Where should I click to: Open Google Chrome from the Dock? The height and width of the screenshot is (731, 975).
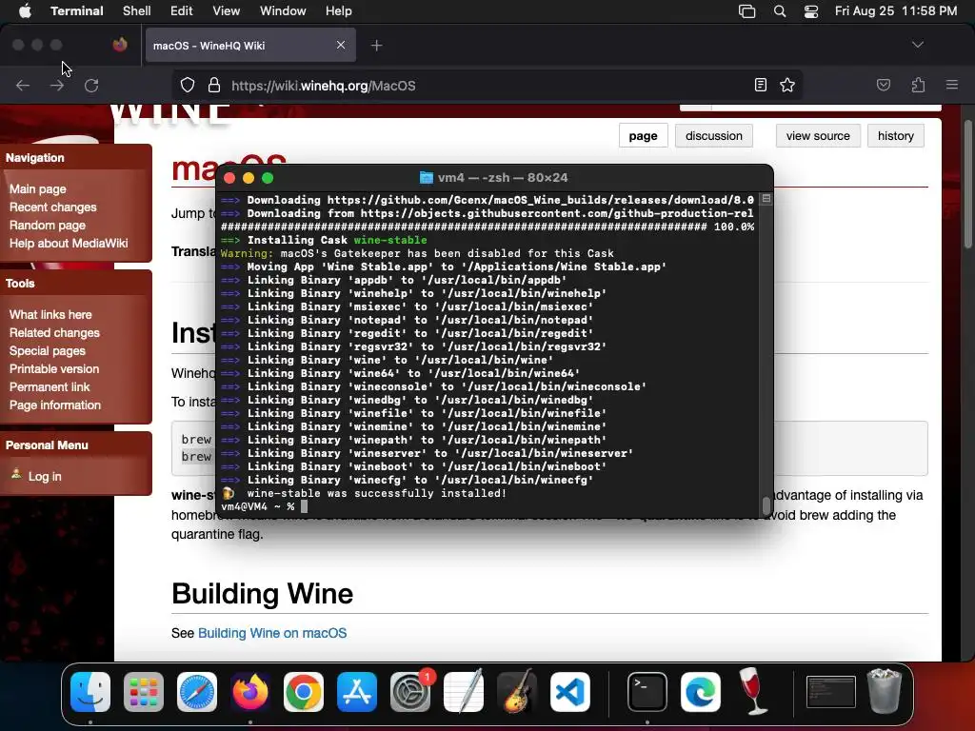click(304, 692)
